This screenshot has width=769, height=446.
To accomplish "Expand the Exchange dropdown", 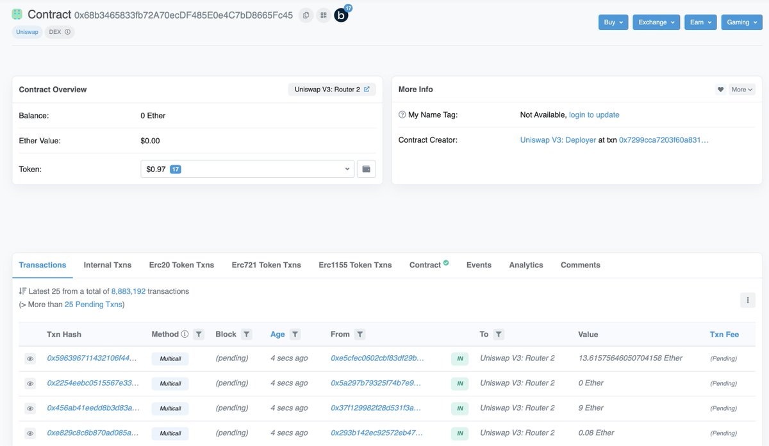I will coord(656,22).
